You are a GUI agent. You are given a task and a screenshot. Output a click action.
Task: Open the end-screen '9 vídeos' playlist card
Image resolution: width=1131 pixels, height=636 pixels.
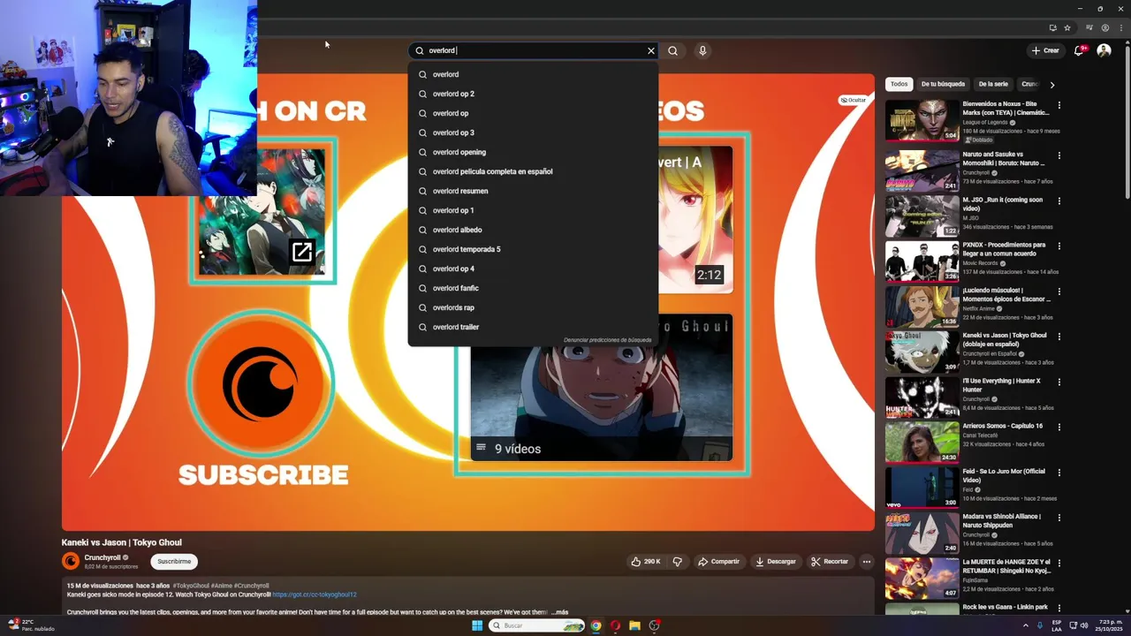(602, 387)
